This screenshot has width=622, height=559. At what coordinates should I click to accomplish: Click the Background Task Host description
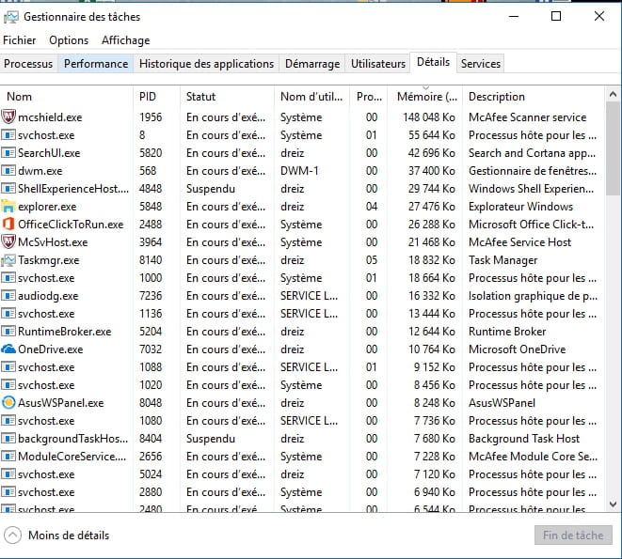click(x=524, y=439)
